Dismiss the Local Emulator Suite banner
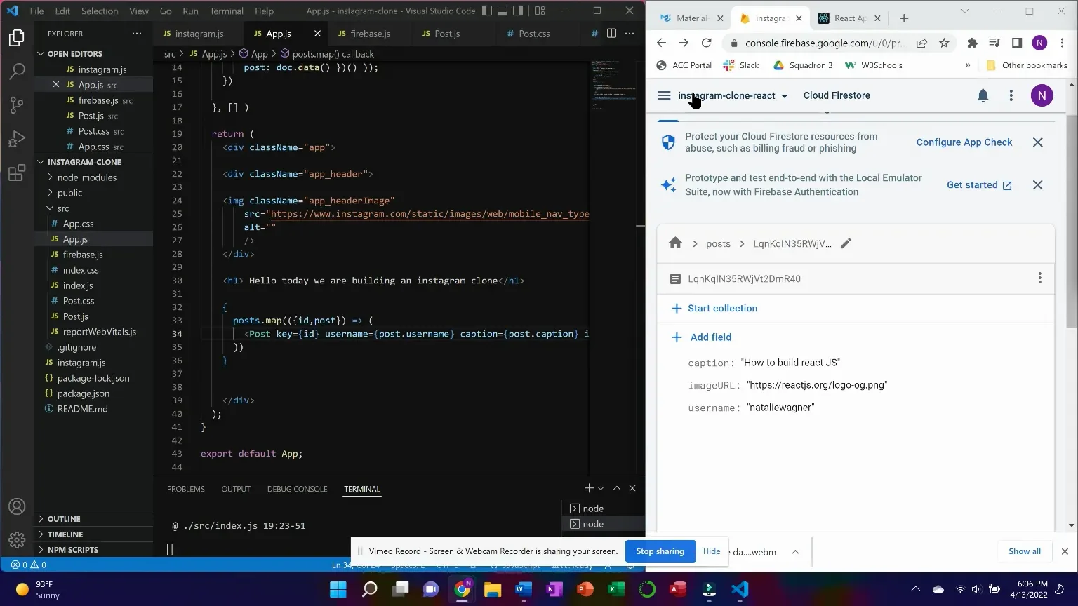 click(1038, 185)
